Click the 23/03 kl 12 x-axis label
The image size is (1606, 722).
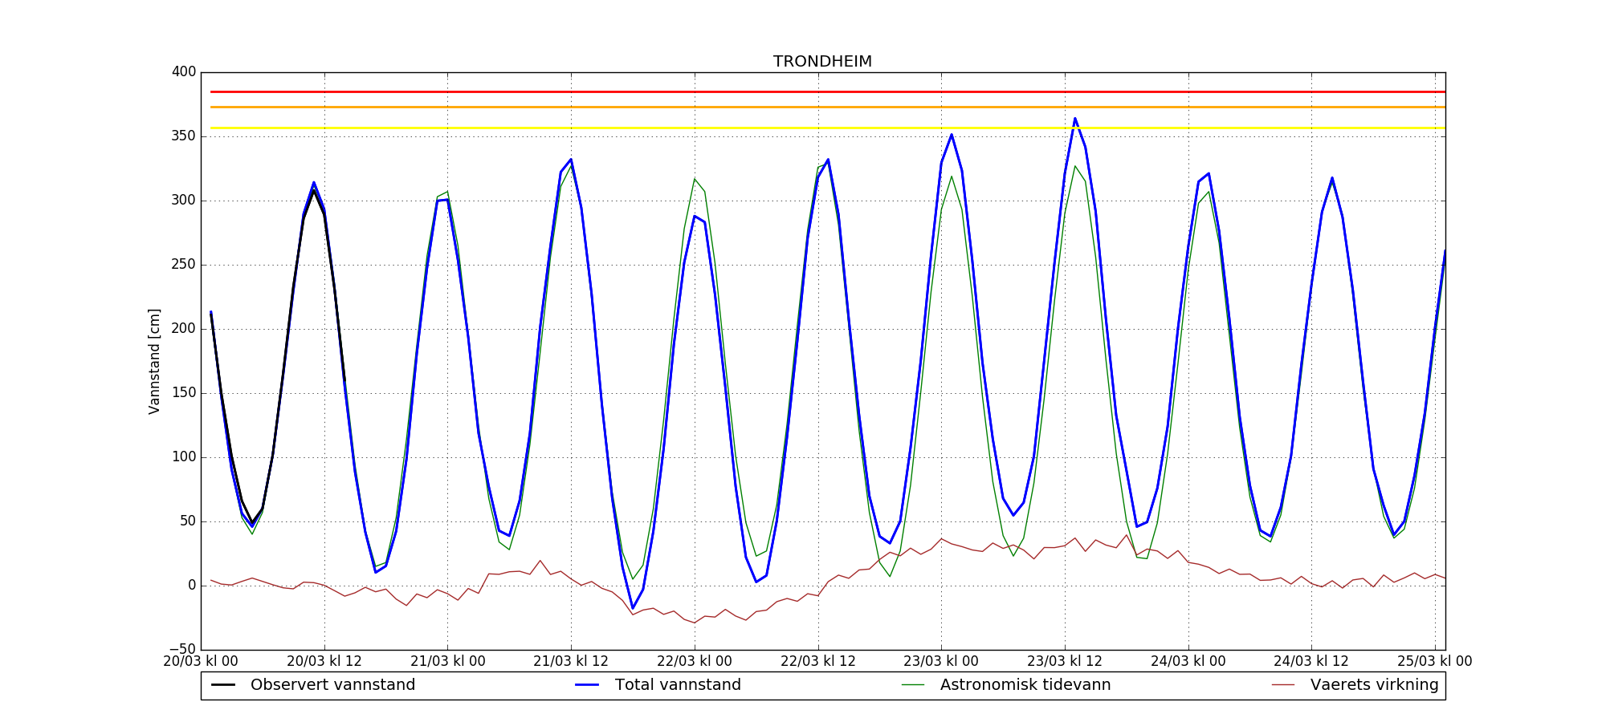(1065, 662)
